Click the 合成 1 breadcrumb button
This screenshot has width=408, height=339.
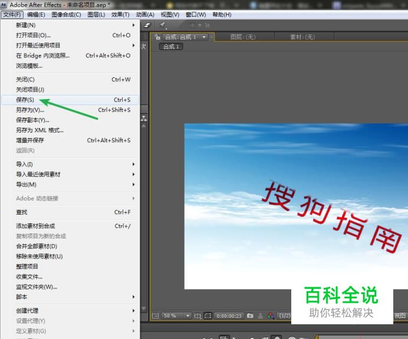pos(171,47)
